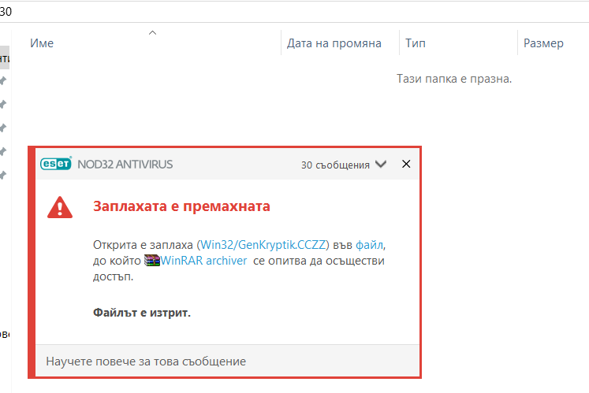Image resolution: width=589 pixels, height=393 pixels.
Task: Click the 30 съобщения counter text
Action: (x=335, y=165)
